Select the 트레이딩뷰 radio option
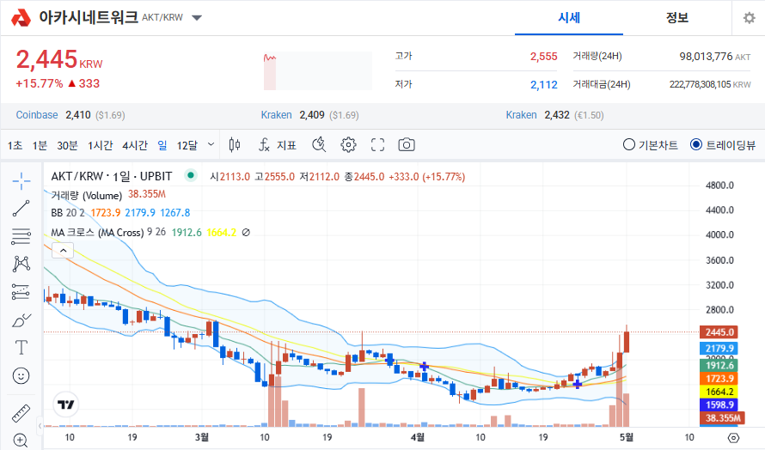This screenshot has width=765, height=450. 723,145
